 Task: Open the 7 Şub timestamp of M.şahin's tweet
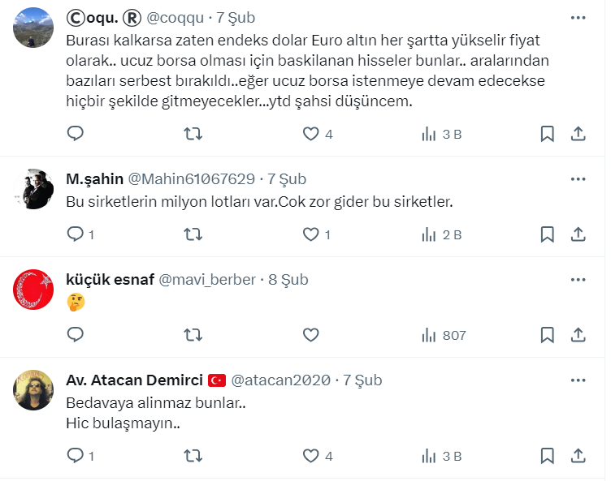point(287,179)
